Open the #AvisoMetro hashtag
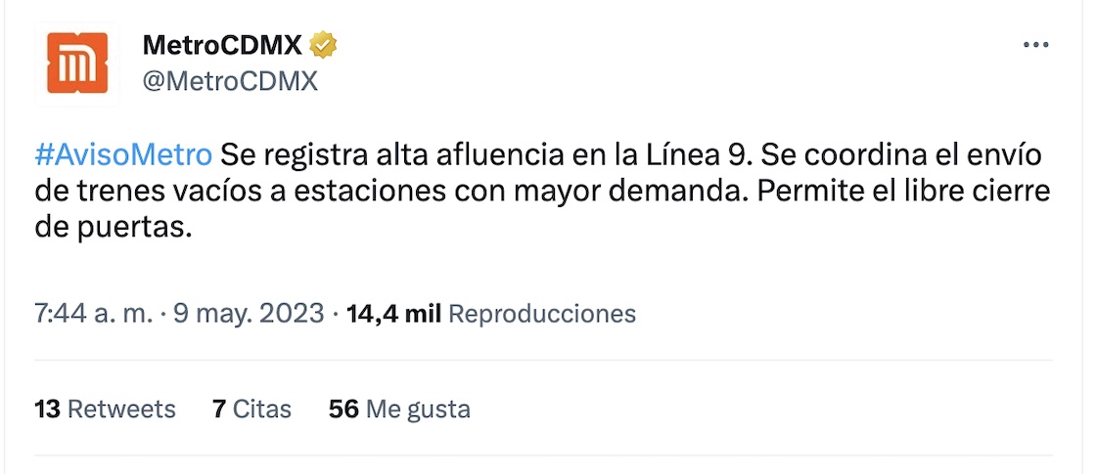 123,154
